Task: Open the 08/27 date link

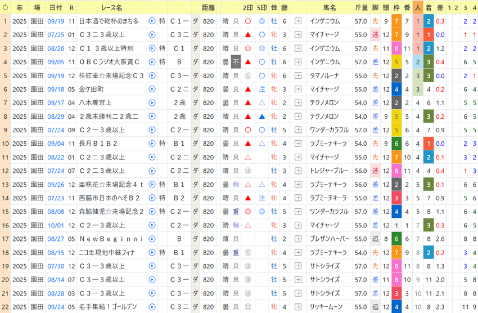Action: (x=56, y=239)
